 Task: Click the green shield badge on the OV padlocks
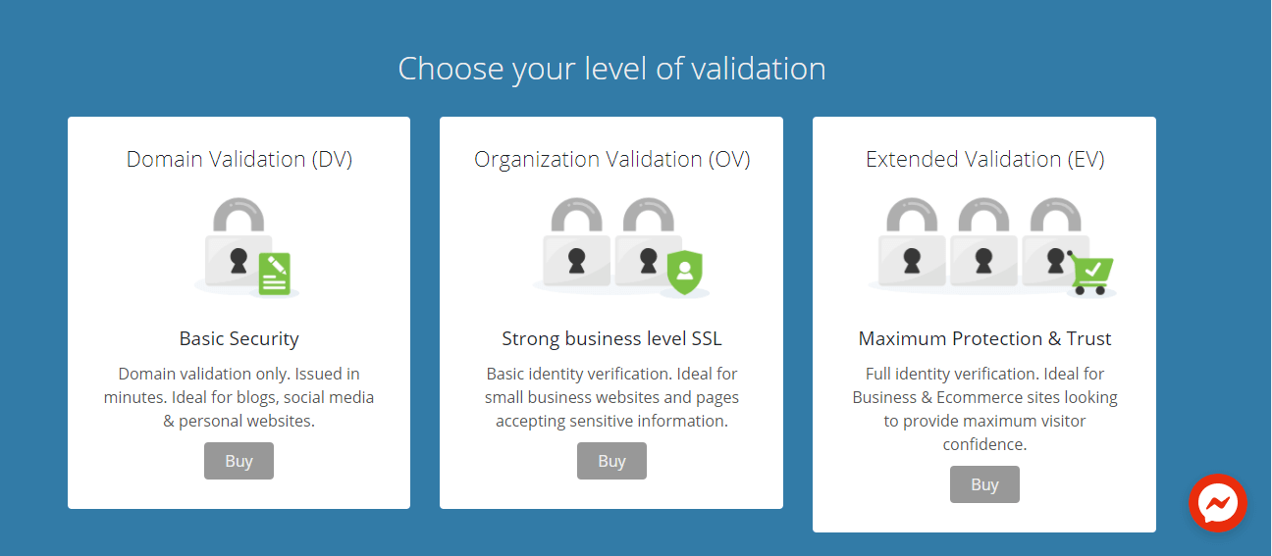pos(685,272)
